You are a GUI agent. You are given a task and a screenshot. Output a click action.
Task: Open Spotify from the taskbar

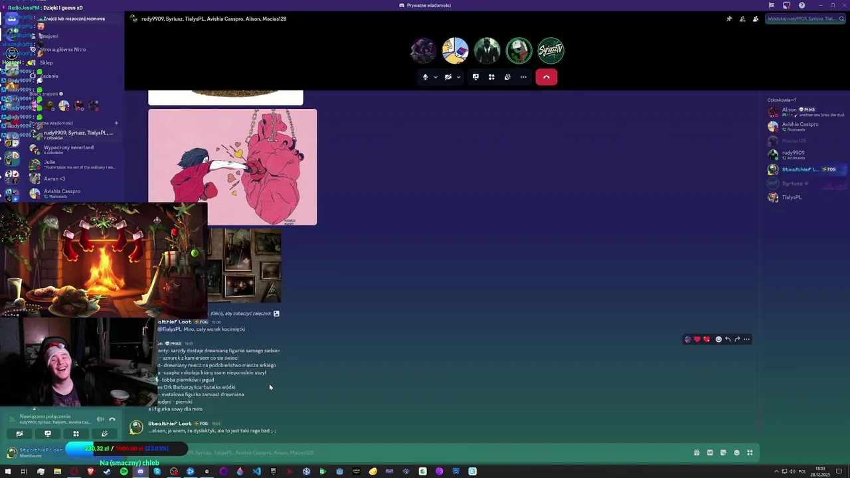(124, 471)
